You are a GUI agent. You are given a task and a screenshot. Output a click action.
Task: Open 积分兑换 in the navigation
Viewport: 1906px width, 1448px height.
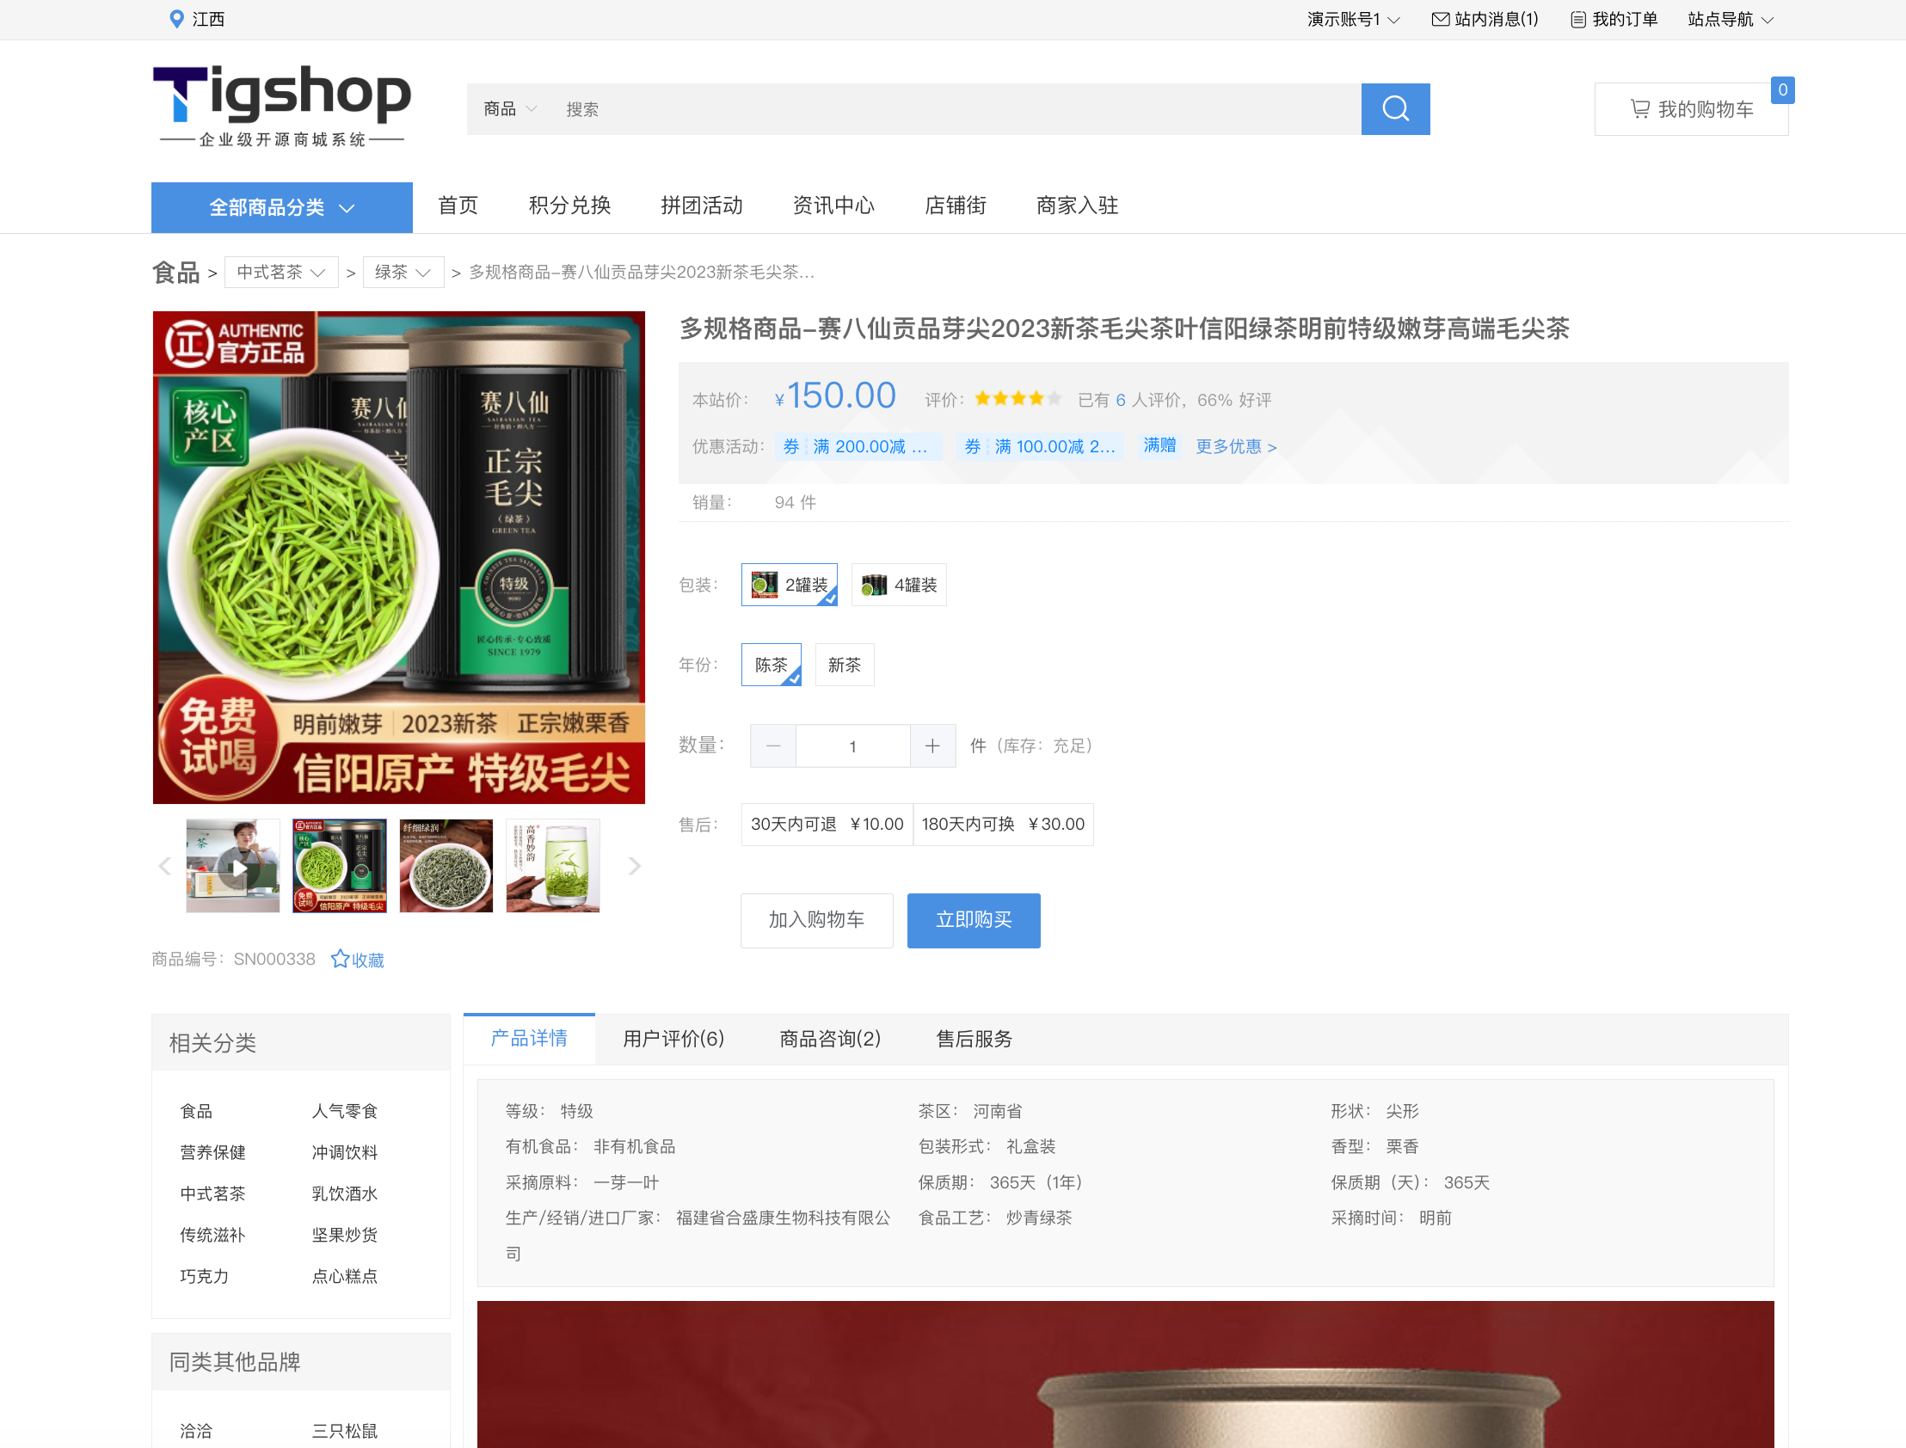[569, 206]
